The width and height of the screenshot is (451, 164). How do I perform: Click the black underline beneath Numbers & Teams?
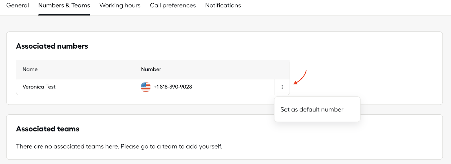(64, 15)
